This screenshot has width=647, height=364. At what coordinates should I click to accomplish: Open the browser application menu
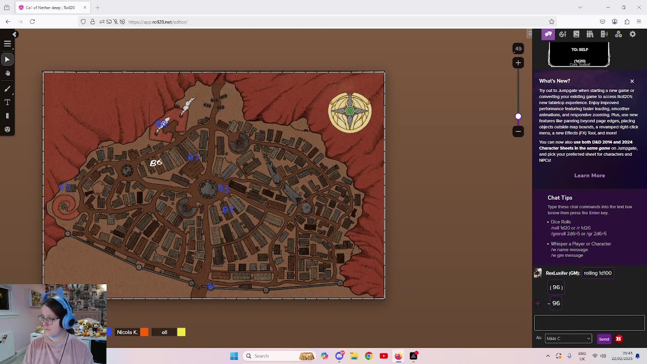[639, 22]
